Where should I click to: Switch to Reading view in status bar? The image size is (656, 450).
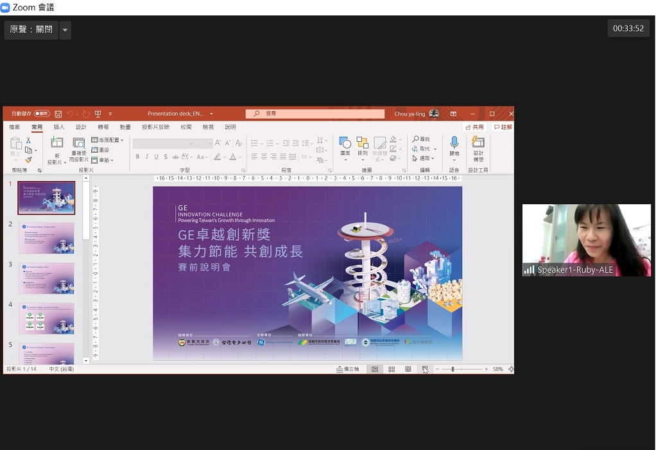[x=408, y=369]
